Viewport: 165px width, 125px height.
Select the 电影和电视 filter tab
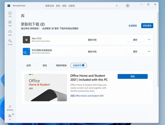[x=61, y=65]
